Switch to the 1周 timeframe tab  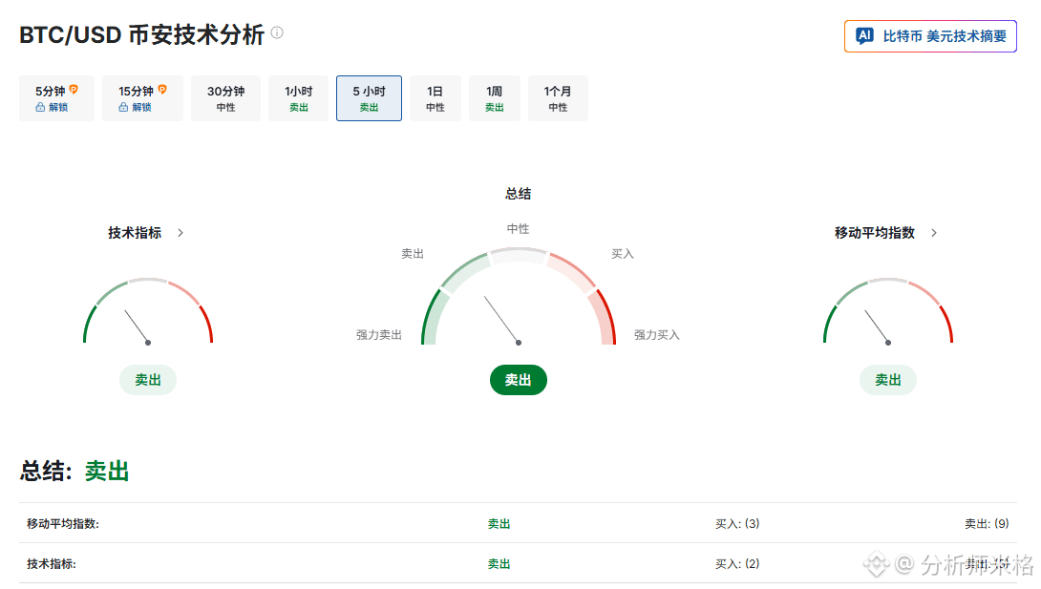(x=494, y=98)
